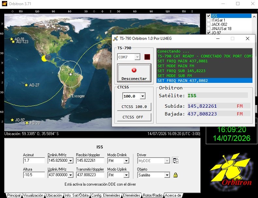This screenshot has width=258, height=198.
Task: Click the CTCSS OFF button
Action: click(x=134, y=117)
